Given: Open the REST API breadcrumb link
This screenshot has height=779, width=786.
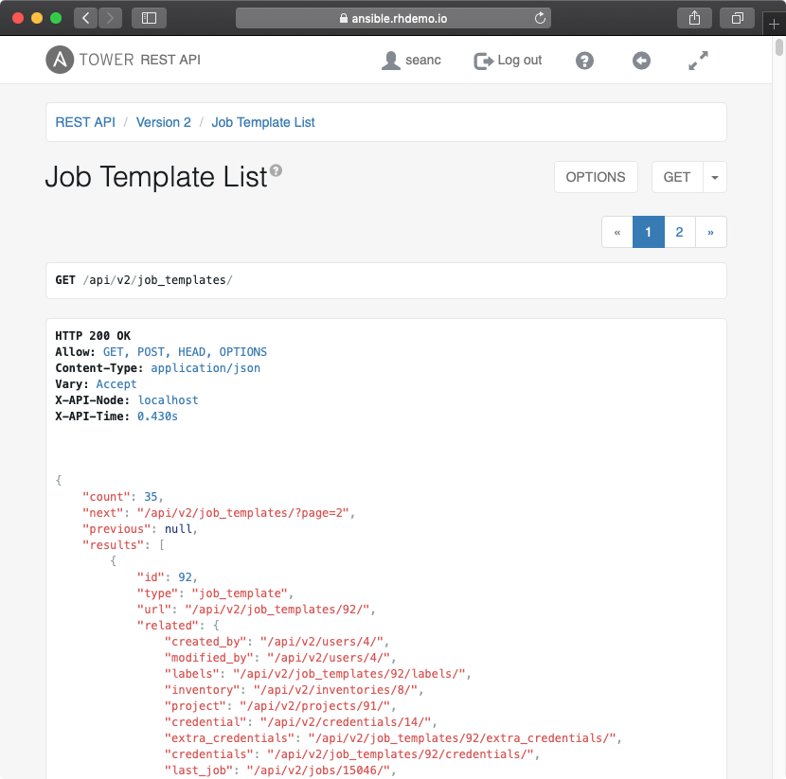Looking at the screenshot, I should 85,122.
